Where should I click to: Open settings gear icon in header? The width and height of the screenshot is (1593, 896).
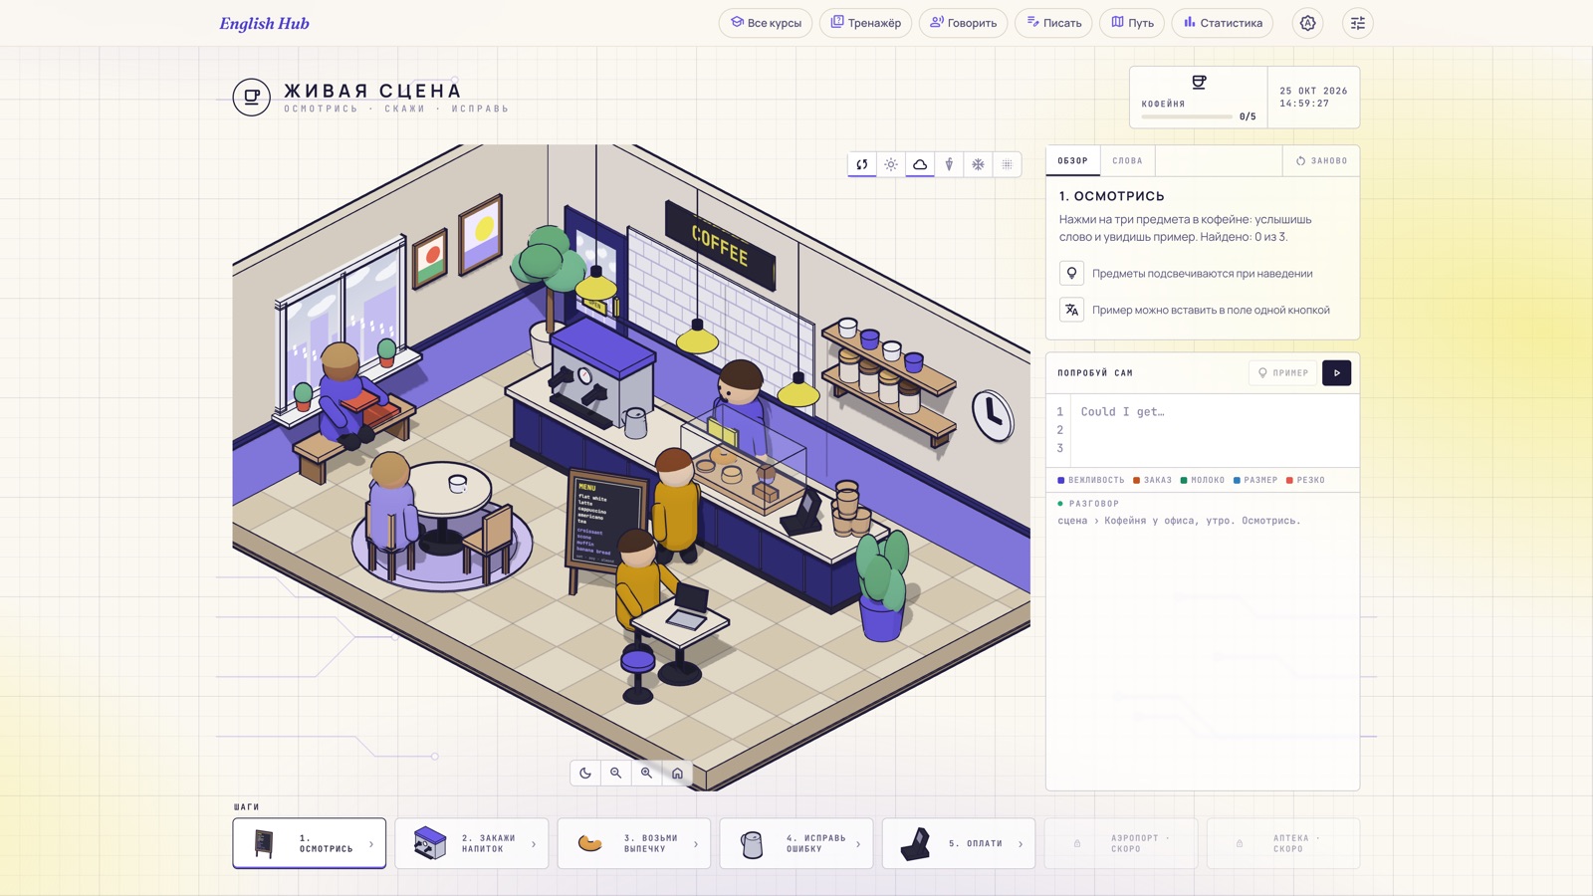coord(1308,23)
